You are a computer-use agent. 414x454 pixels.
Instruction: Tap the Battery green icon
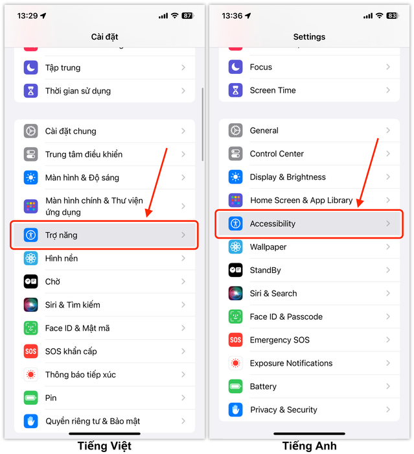[x=235, y=387]
